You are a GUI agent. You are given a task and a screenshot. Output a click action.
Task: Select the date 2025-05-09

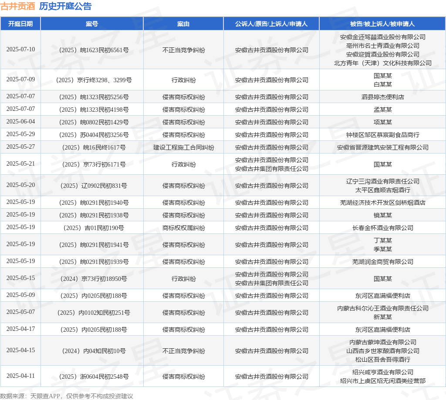21,295
